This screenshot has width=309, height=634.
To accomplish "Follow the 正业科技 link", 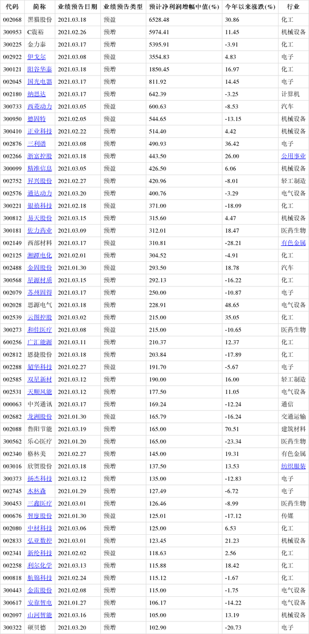I will (x=40, y=131).
